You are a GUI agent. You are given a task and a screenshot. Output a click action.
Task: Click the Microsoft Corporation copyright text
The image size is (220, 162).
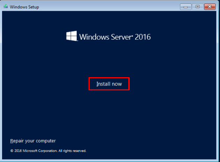click(x=48, y=151)
